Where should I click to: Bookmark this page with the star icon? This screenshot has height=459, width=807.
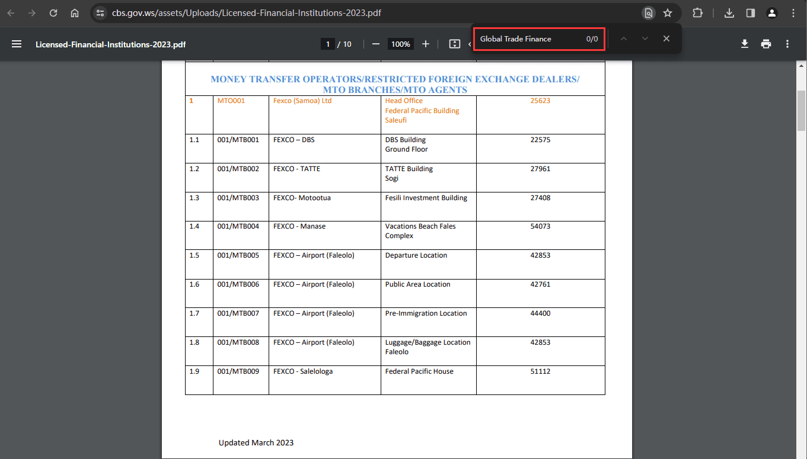click(x=668, y=13)
